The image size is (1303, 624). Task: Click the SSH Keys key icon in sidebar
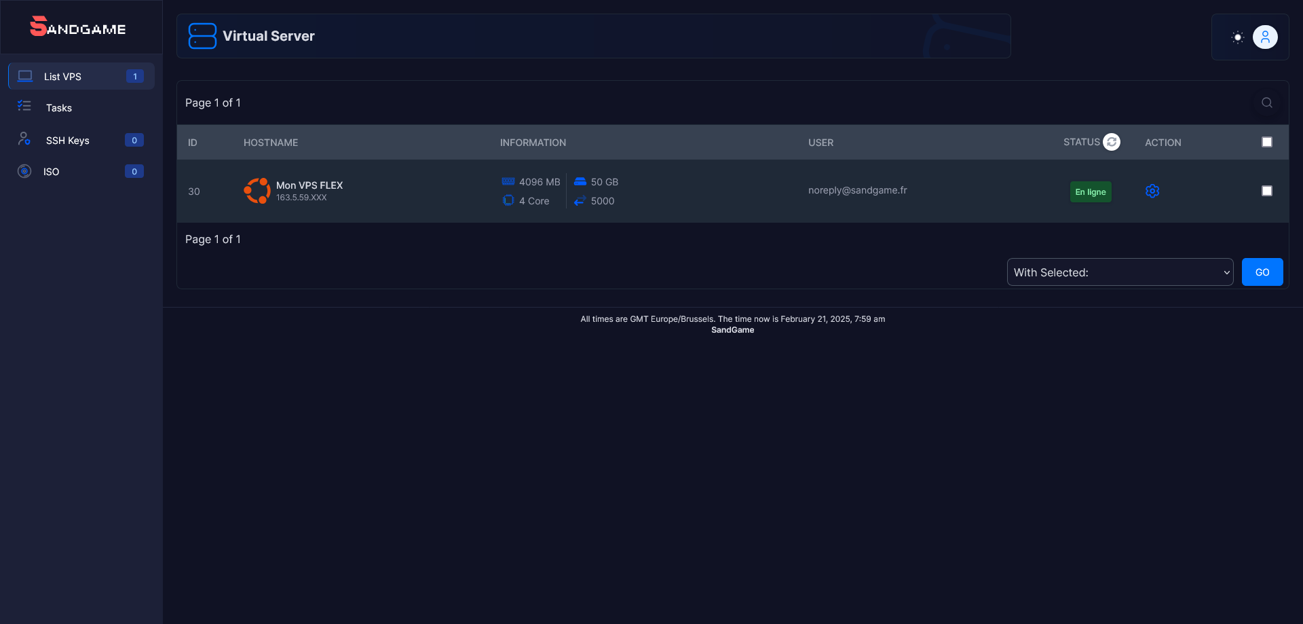tap(24, 139)
